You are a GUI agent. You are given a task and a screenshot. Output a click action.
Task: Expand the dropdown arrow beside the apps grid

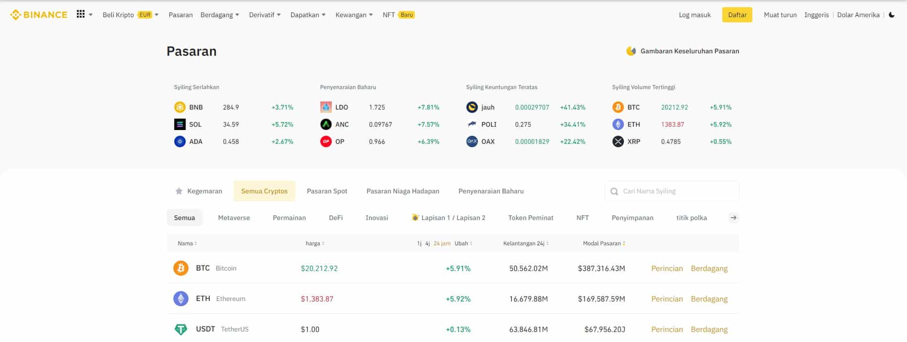(91, 15)
